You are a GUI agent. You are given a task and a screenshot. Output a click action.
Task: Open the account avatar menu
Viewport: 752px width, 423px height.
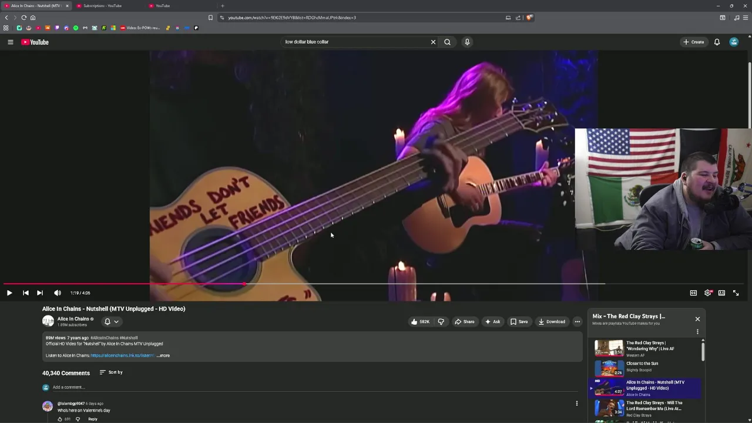[734, 42]
